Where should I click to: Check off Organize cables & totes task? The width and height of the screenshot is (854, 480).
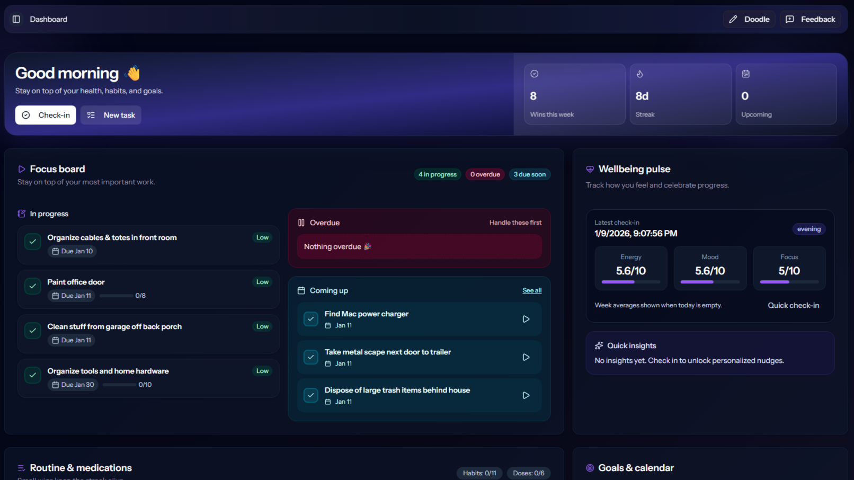(33, 242)
